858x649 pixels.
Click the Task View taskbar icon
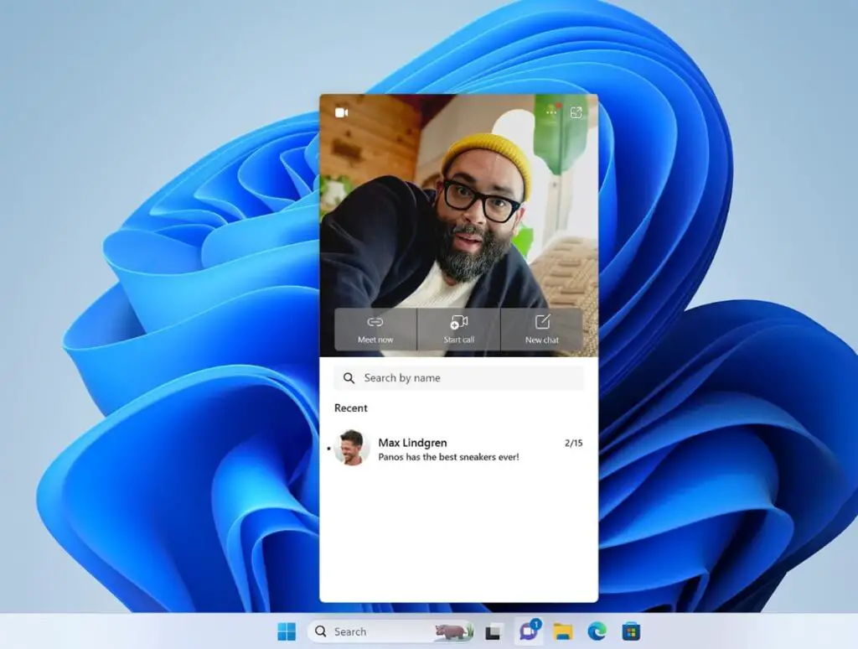pyautogui.click(x=493, y=631)
